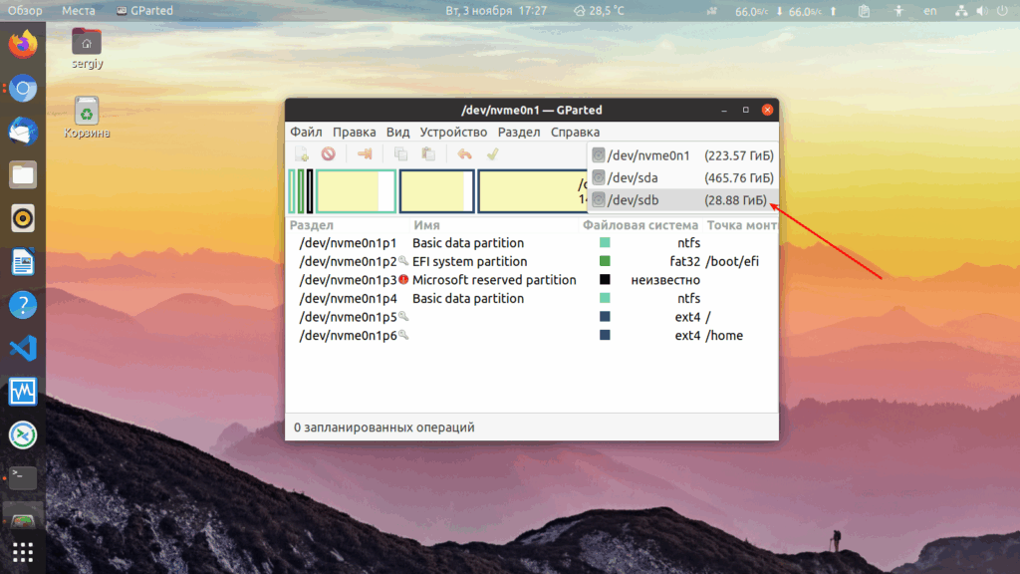Screen dimensions: 1020x574
Task: Click the key icon beside /dev/nvme0n1p6
Action: (x=403, y=335)
